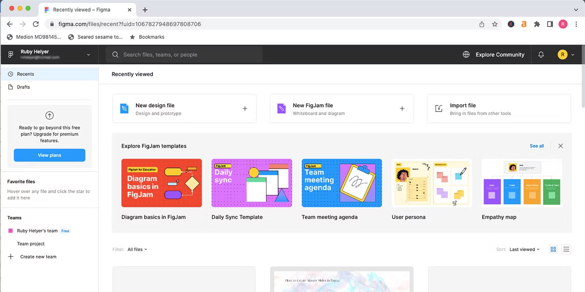585x292 pixels.
Task: Switch to list view
Action: point(566,250)
